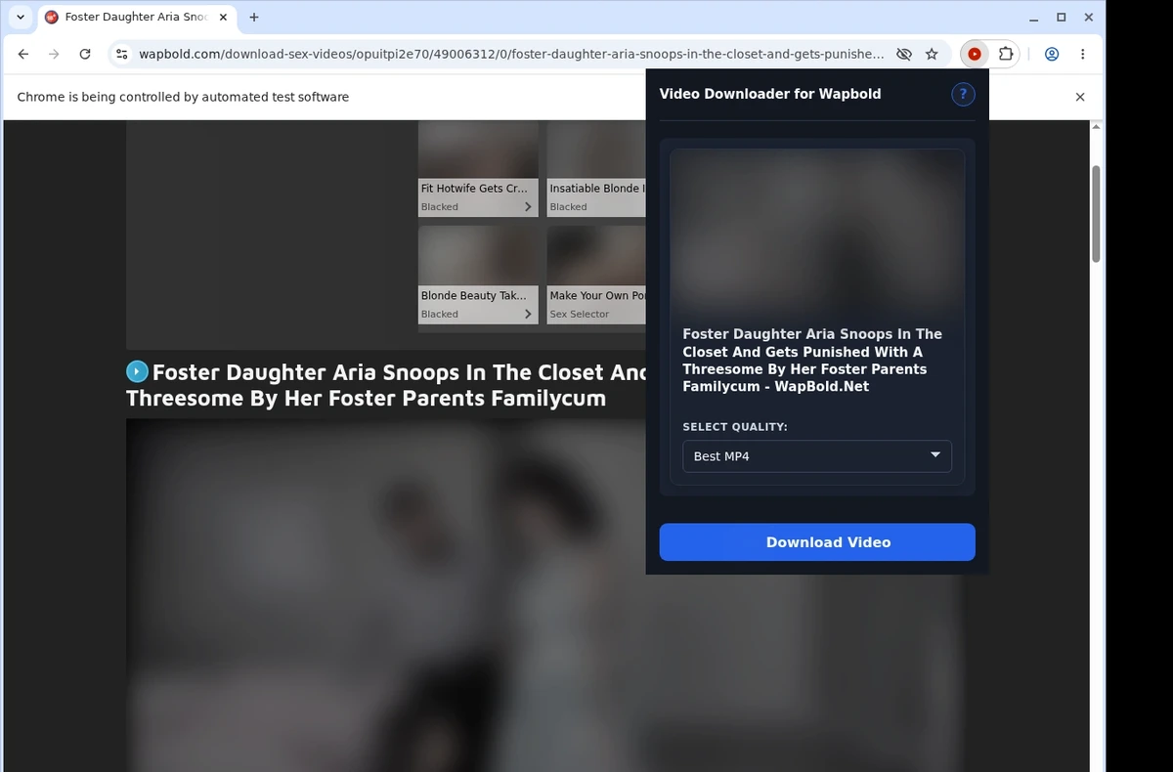Click the blue play icon beside the page title
Viewport: 1173px width, 772px height.
[x=137, y=371]
